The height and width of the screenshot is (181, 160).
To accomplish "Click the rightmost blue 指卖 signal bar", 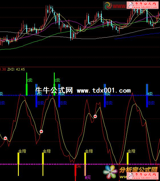I will [147, 96].
